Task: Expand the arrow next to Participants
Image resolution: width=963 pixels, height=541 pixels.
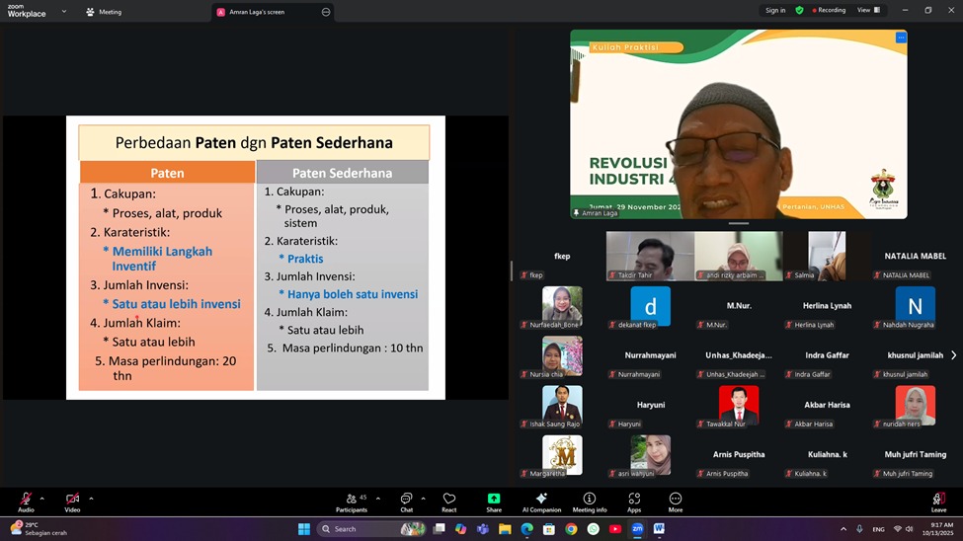Action: pyautogui.click(x=377, y=499)
